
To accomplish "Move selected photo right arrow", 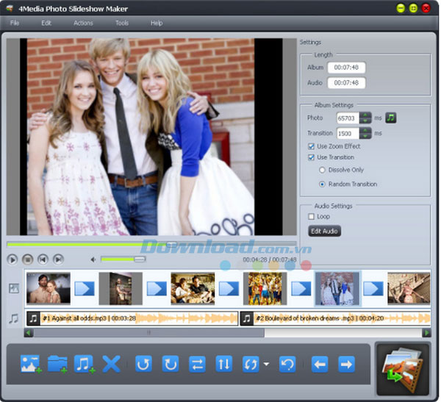I will pos(346,364).
